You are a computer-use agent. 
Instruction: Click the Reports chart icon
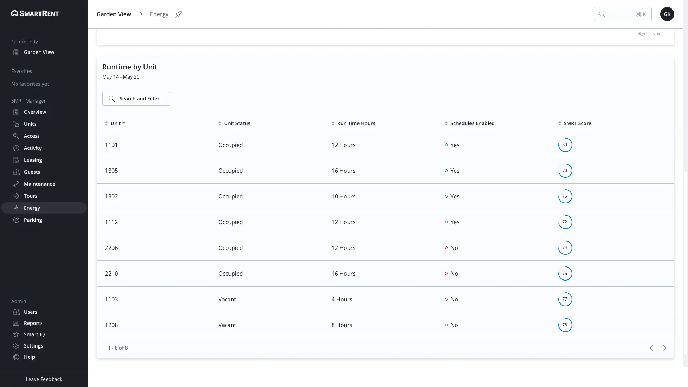point(16,323)
